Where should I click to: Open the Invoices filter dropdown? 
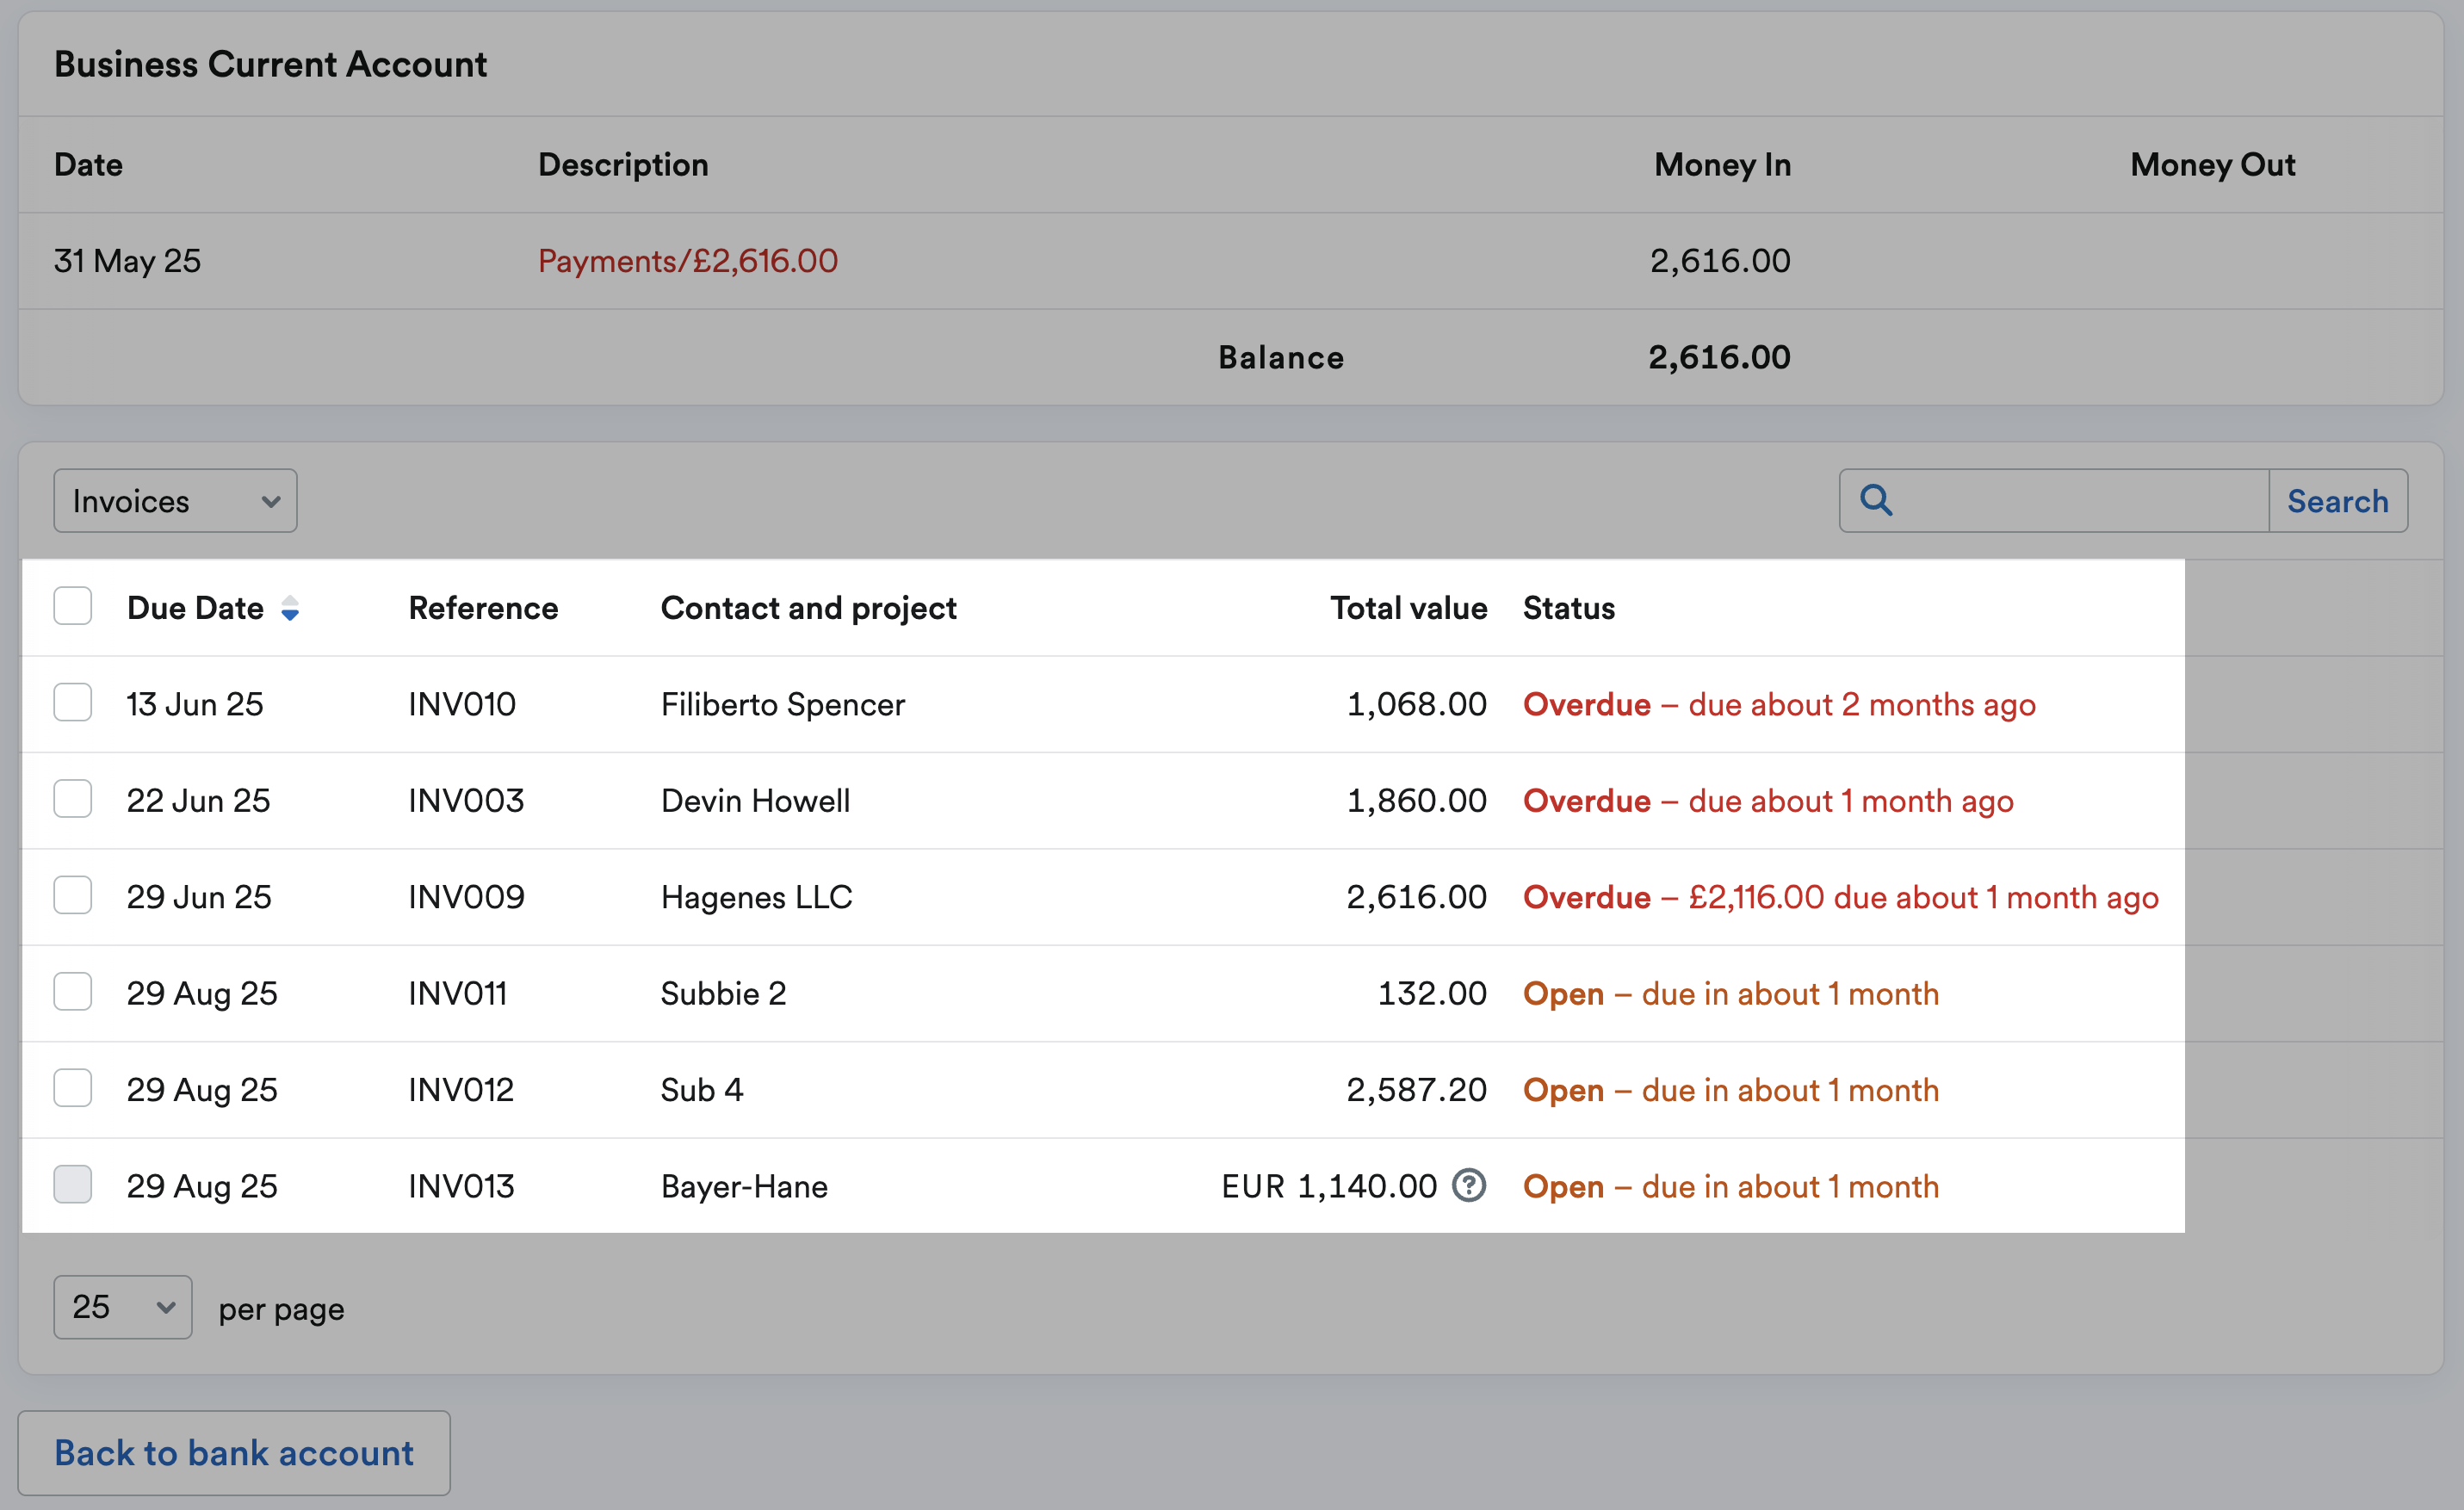(174, 500)
